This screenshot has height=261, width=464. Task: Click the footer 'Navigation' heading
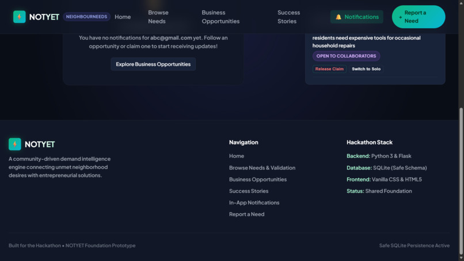point(244,142)
